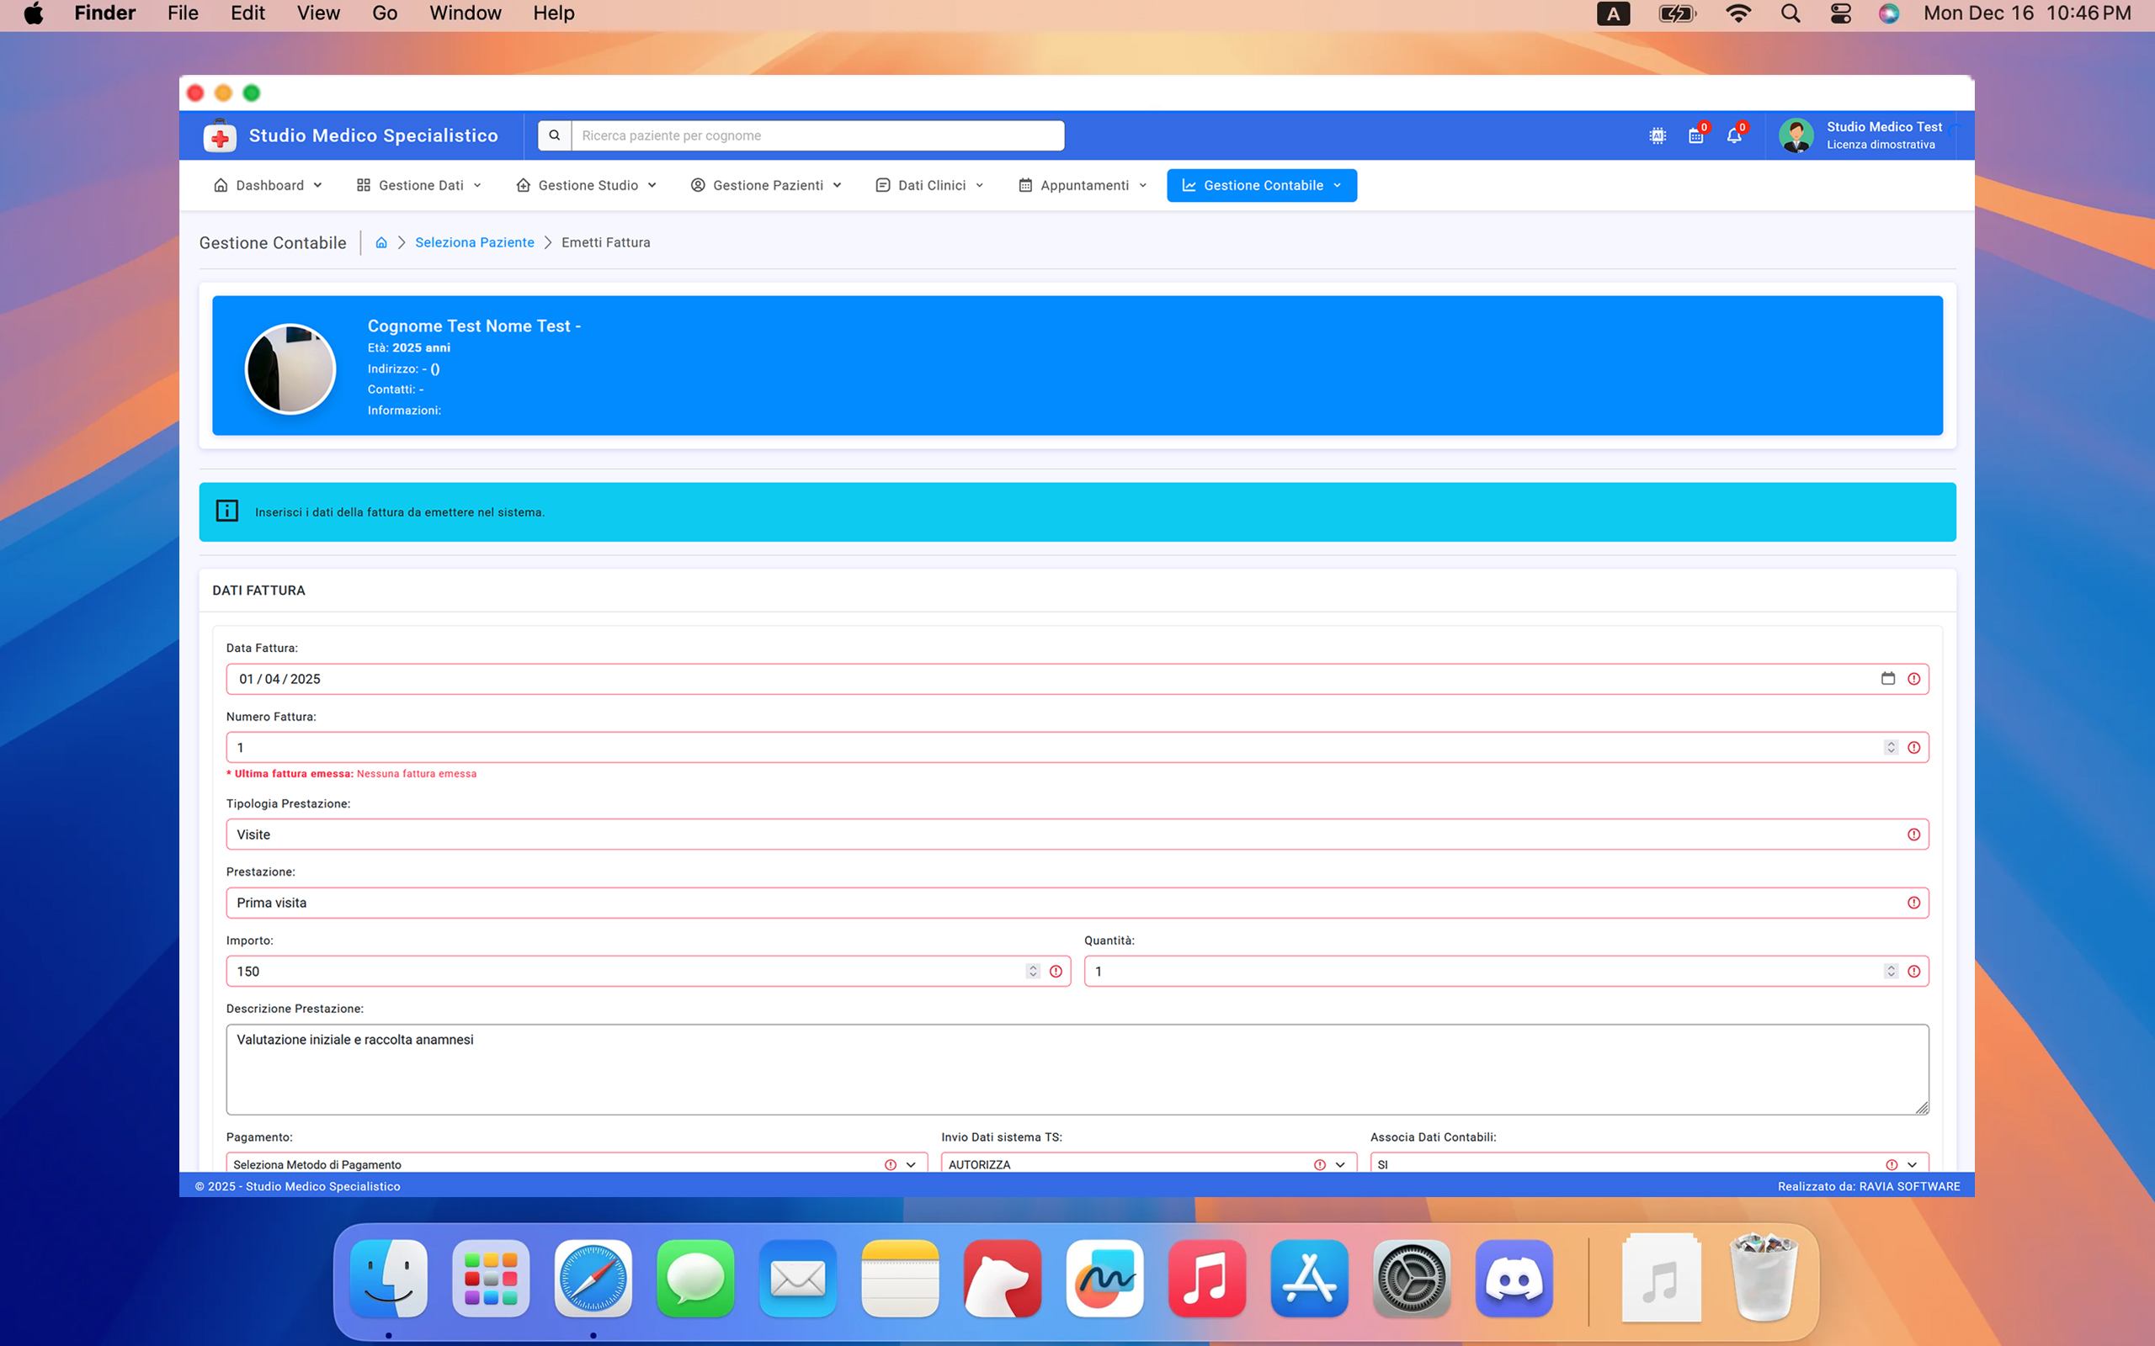Click the textarea resize handle corner
Screen dimensions: 2155x1346
click(1922, 1107)
